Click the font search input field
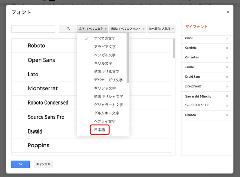240x177 pixels. click(x=33, y=29)
